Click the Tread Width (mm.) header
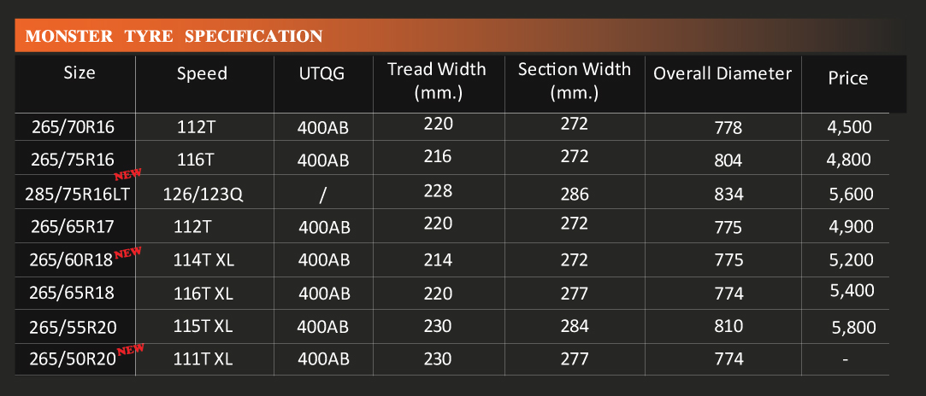This screenshot has height=396, width=926. click(436, 79)
